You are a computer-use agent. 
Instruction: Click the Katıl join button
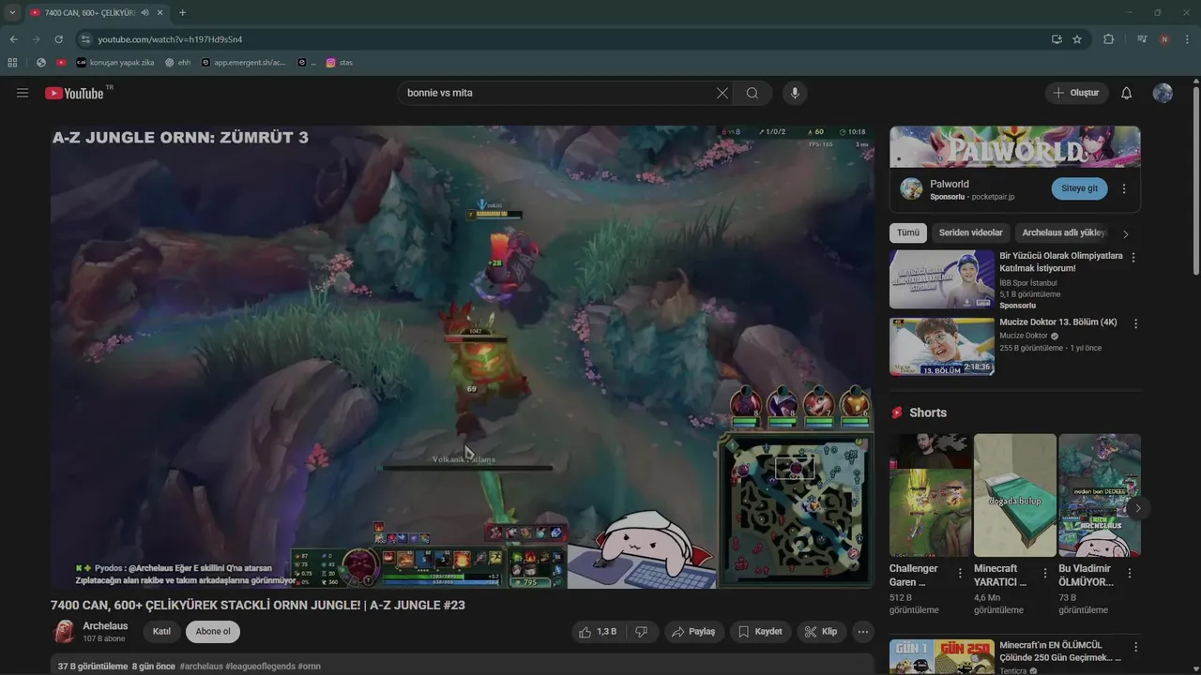click(x=161, y=632)
